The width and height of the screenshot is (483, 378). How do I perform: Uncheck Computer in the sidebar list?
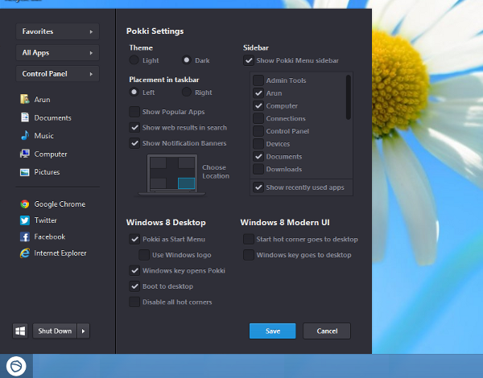point(258,105)
